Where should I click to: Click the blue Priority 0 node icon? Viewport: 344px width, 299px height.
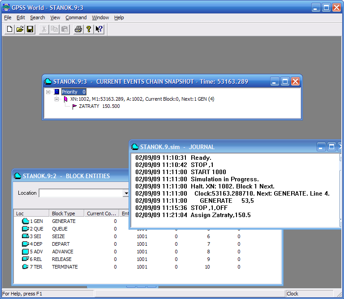point(57,92)
